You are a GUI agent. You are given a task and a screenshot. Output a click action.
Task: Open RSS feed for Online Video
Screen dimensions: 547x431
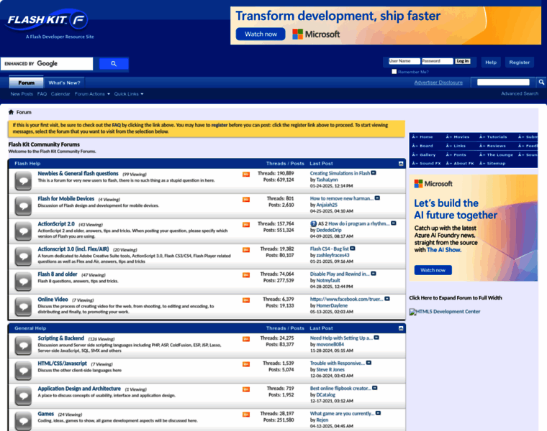click(246, 300)
